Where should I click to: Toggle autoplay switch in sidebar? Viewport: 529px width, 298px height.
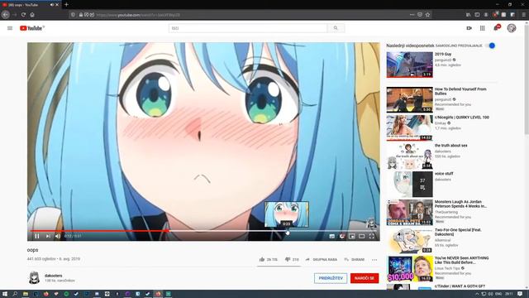point(491,46)
